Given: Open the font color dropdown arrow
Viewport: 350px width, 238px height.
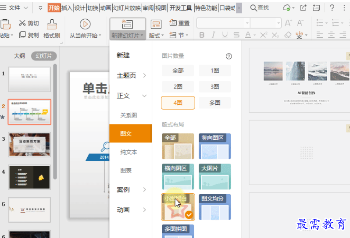Looking at the screenshot, I should (x=255, y=35).
